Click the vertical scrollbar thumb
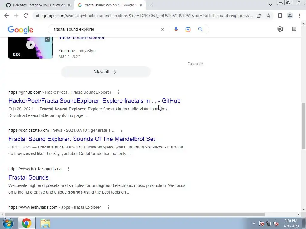Viewport: 306px width, 229px height. pyautogui.click(x=303, y=126)
